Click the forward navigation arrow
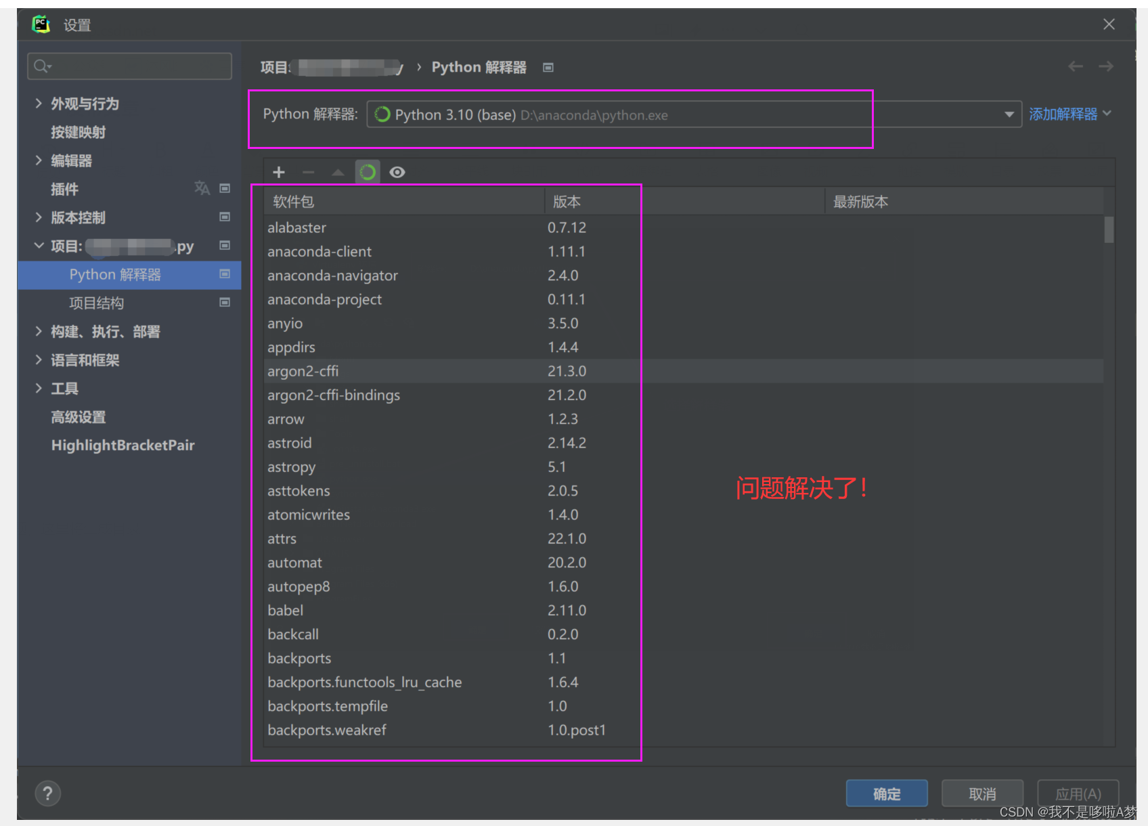Screen dimensions: 1148x826 [x=1106, y=66]
